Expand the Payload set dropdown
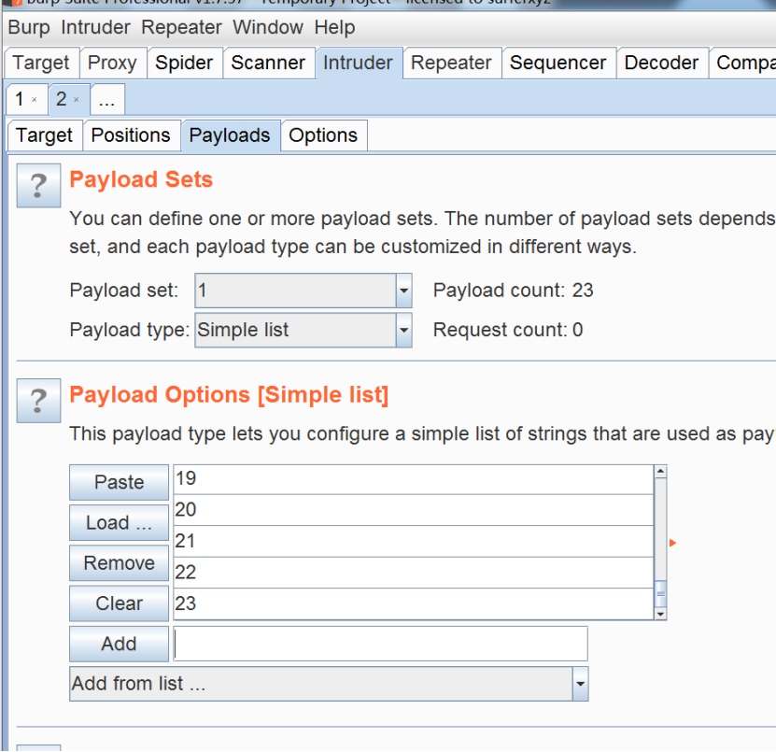776x752 pixels. [x=403, y=291]
